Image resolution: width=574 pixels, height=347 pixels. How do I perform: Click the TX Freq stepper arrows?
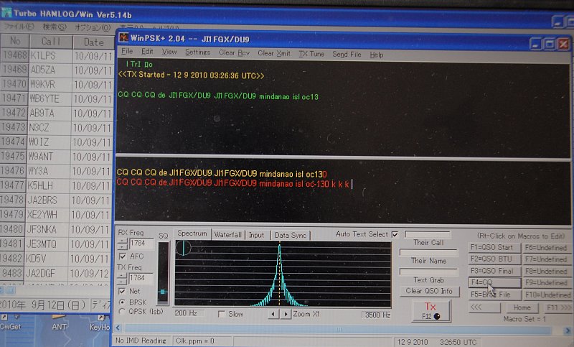click(122, 279)
